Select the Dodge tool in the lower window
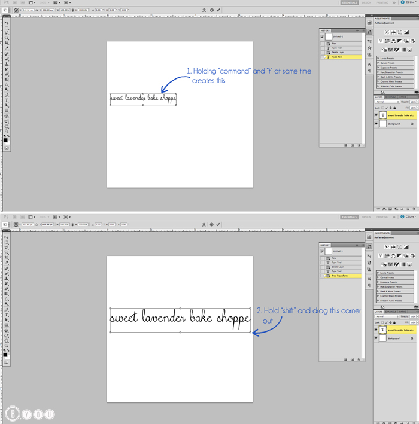419x424 pixels. coord(7,304)
